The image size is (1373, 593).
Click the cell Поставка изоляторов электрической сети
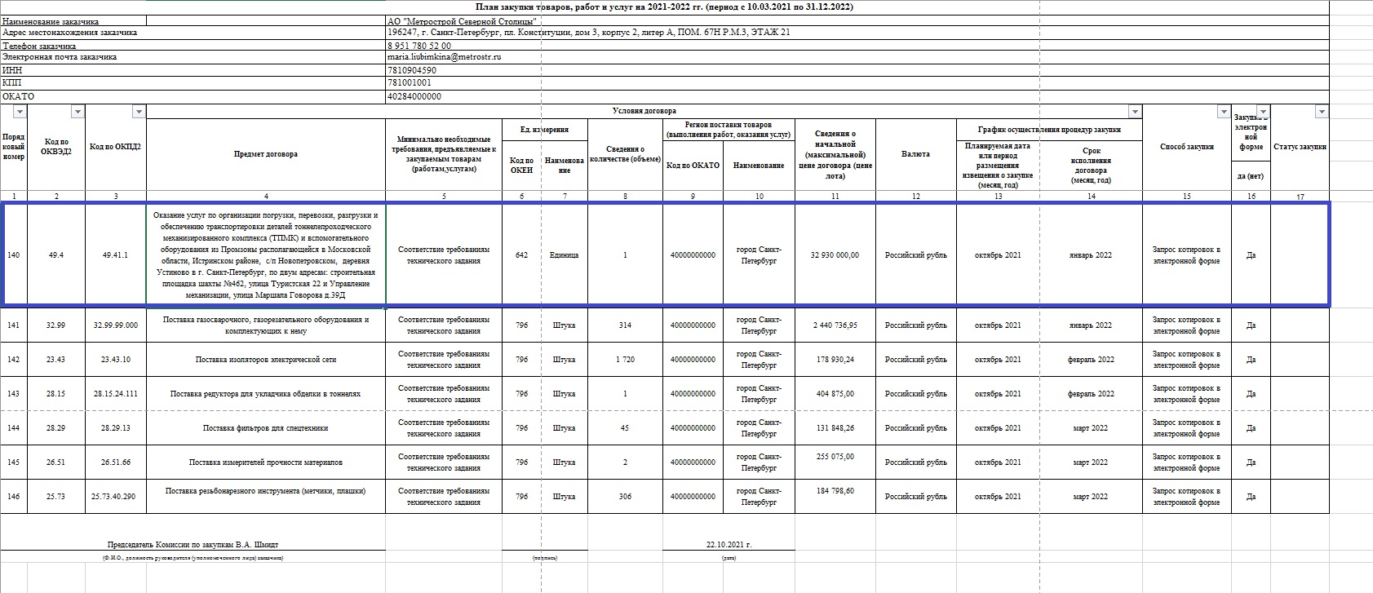pos(265,360)
